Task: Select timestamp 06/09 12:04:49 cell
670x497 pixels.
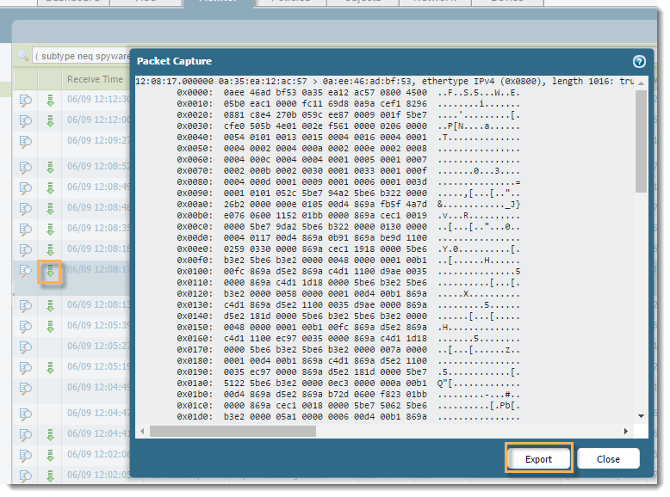Action: pos(99,387)
